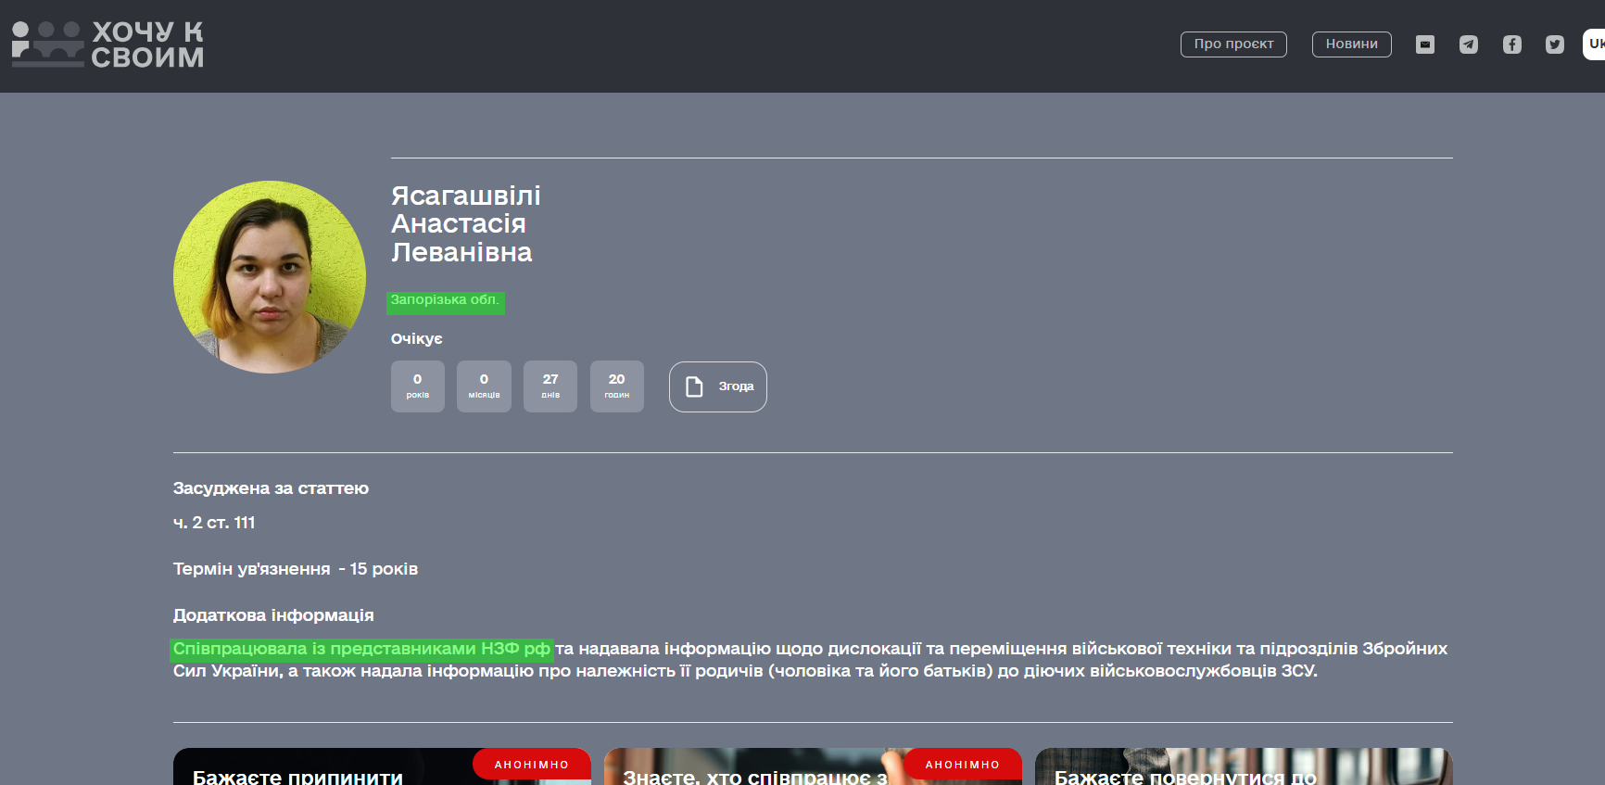The height and width of the screenshot is (785, 1605).
Task: Open the Uk language selector
Action: [1594, 44]
